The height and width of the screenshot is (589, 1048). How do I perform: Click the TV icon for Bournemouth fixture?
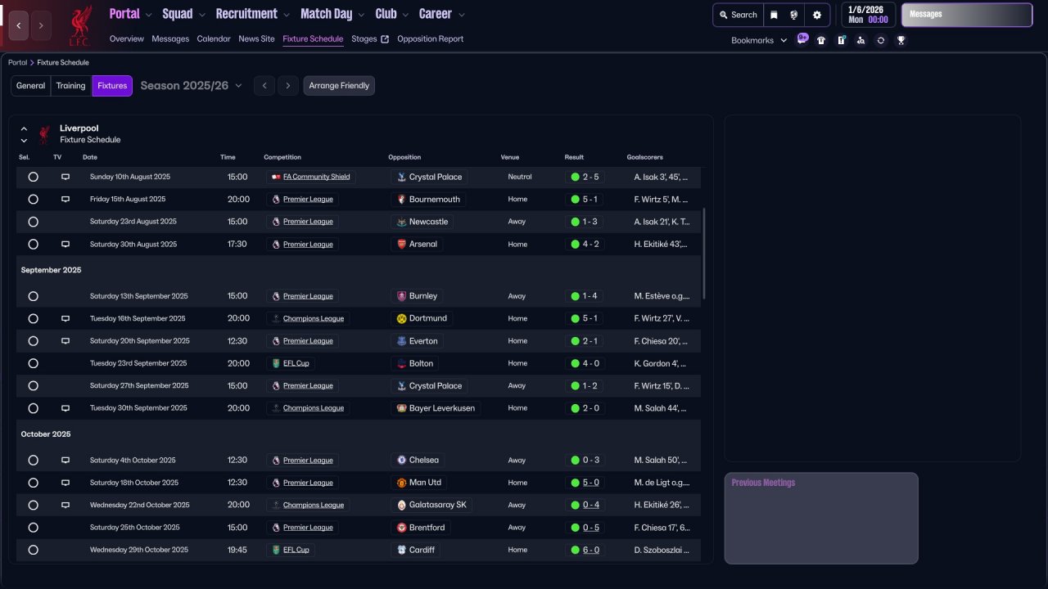[x=65, y=200]
